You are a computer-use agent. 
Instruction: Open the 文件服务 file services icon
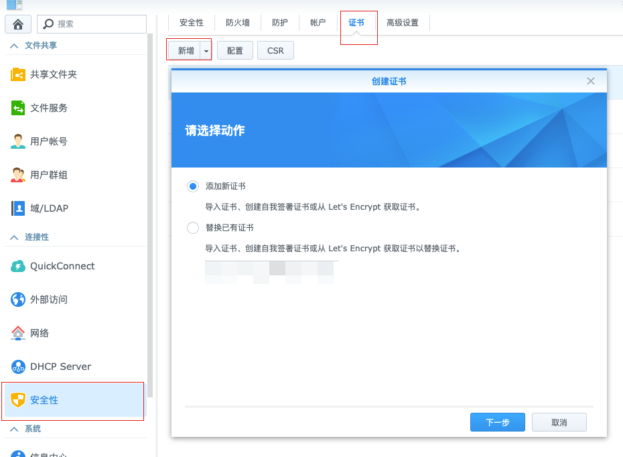[18, 108]
